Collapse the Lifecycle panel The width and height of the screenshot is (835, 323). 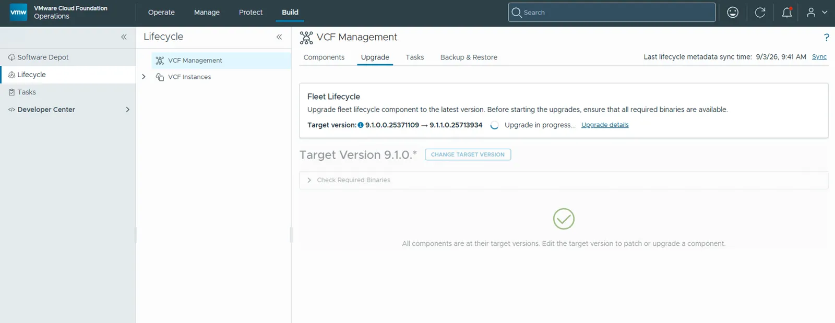coord(279,37)
